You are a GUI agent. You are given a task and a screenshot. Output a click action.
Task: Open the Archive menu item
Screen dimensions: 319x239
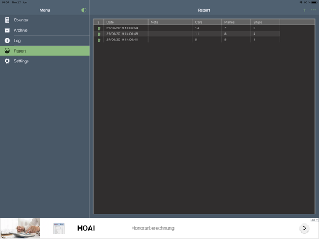pos(44,30)
